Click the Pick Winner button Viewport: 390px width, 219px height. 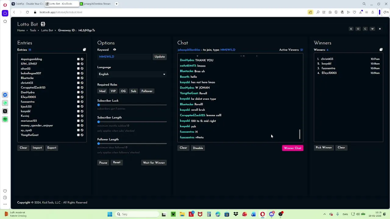tap(324, 148)
